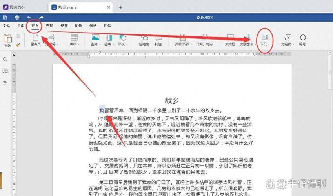Insert Date & Time (日期、时间)

click(204, 40)
